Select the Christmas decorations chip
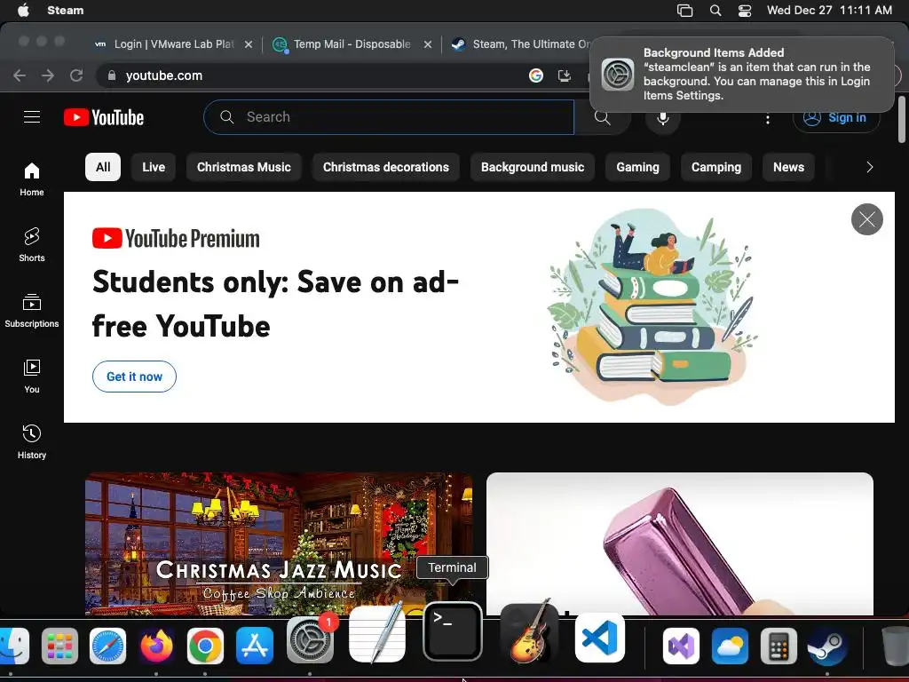Viewport: 909px width, 682px height. click(386, 167)
